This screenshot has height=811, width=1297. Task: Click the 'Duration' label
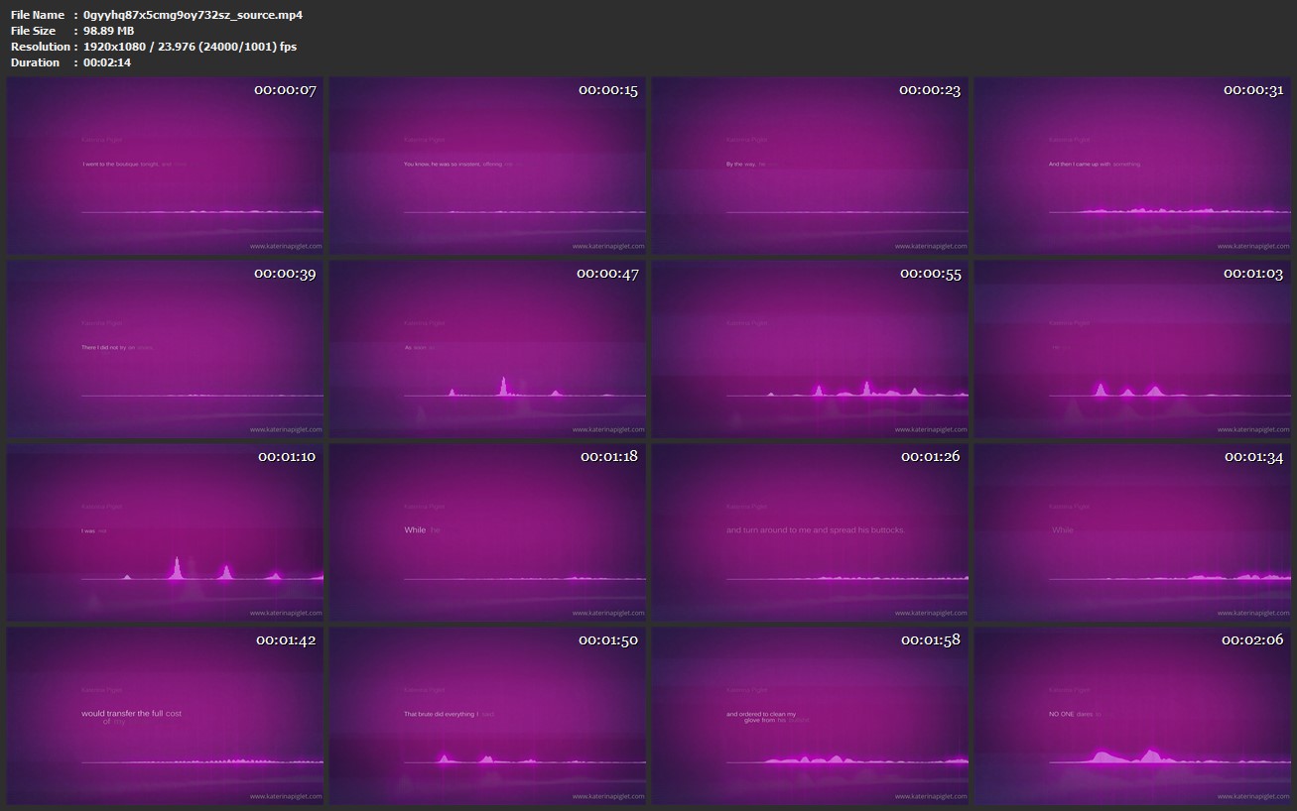pos(36,62)
